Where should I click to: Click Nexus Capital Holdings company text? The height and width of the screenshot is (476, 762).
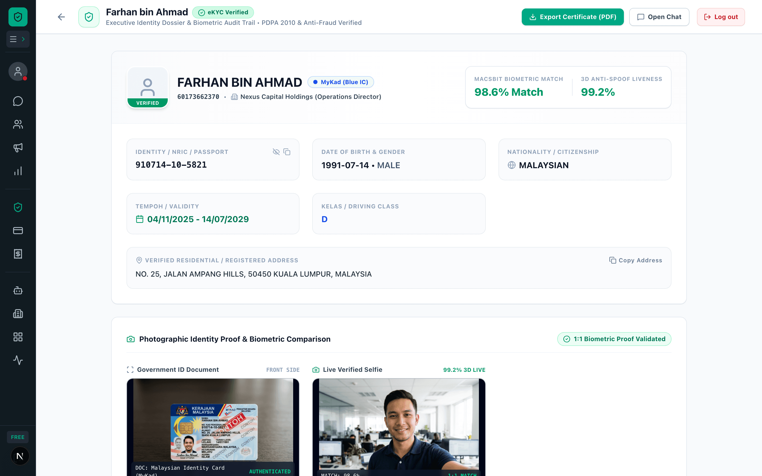point(310,97)
